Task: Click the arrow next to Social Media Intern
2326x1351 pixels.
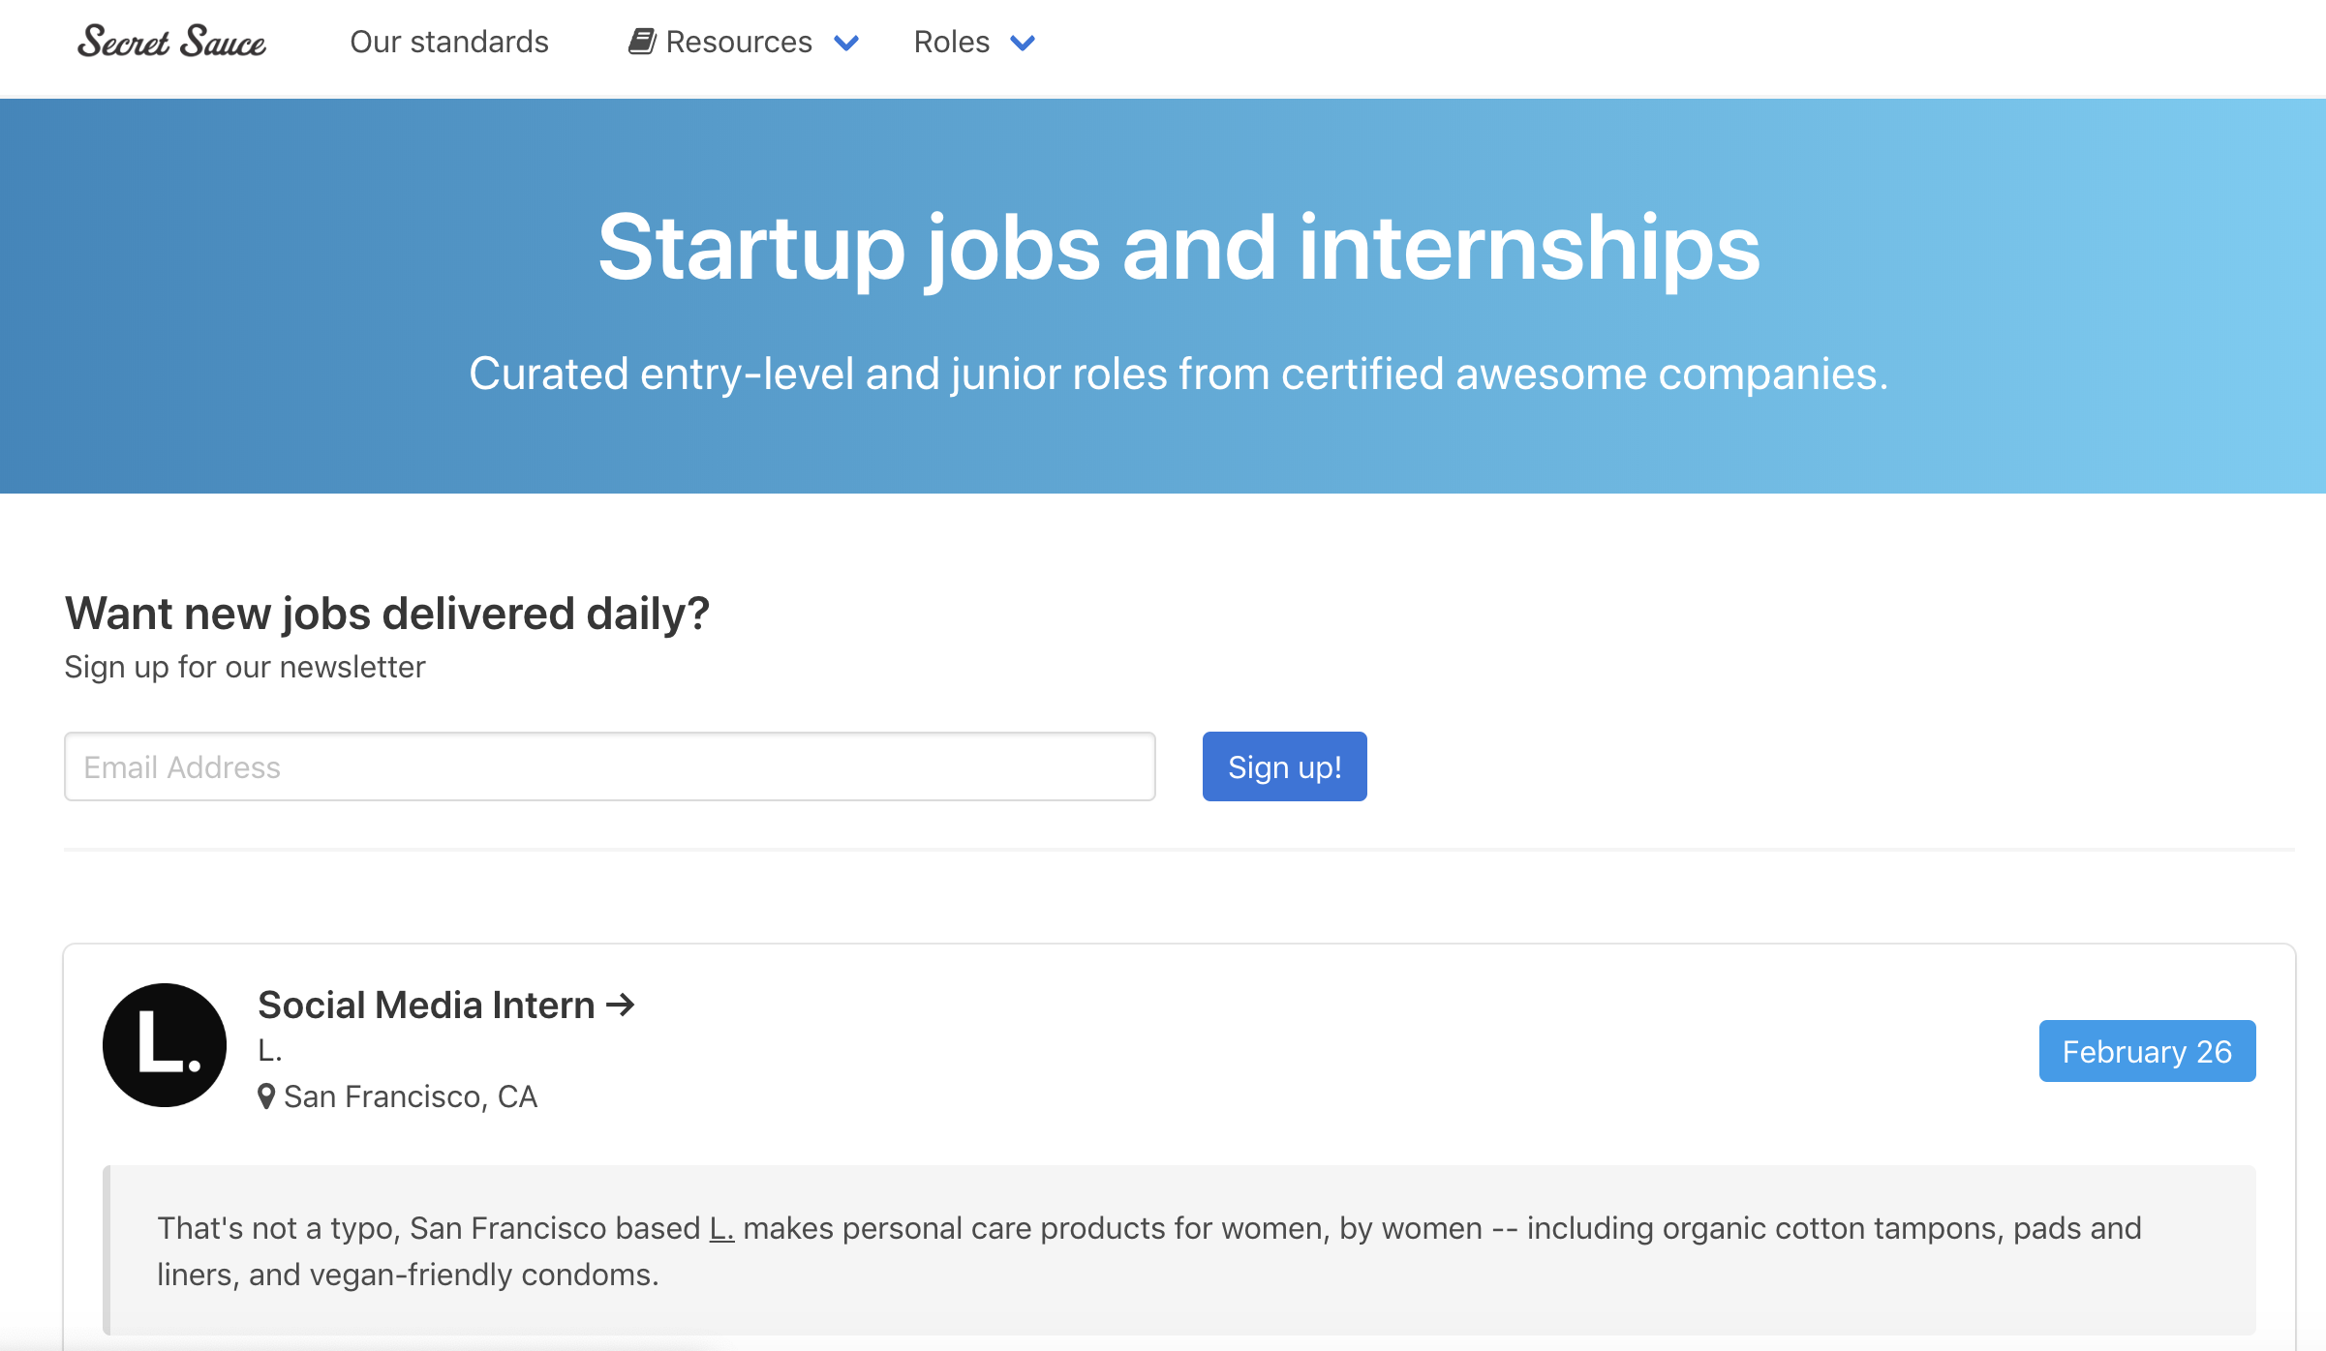Action: (x=621, y=1005)
